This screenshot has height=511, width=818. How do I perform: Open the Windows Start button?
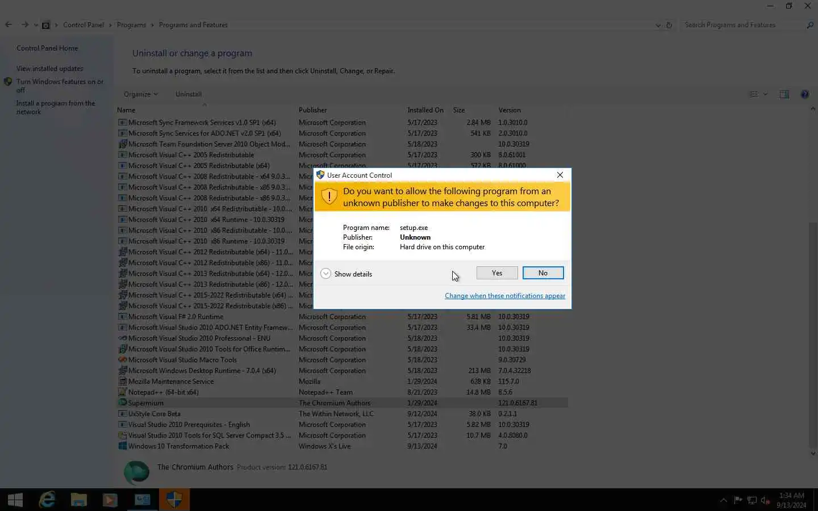(15, 500)
